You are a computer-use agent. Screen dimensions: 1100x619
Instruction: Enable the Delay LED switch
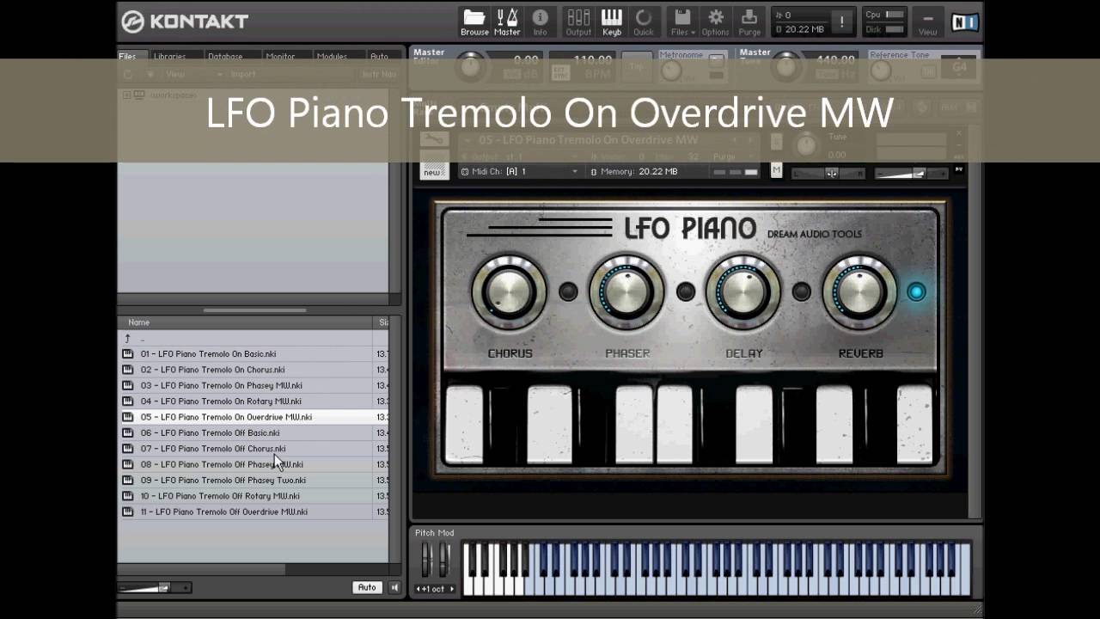801,291
